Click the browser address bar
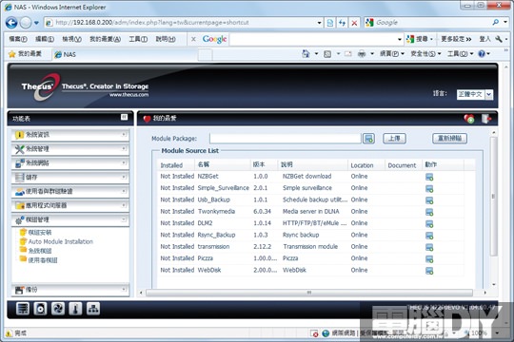The image size is (514, 342). (x=184, y=23)
